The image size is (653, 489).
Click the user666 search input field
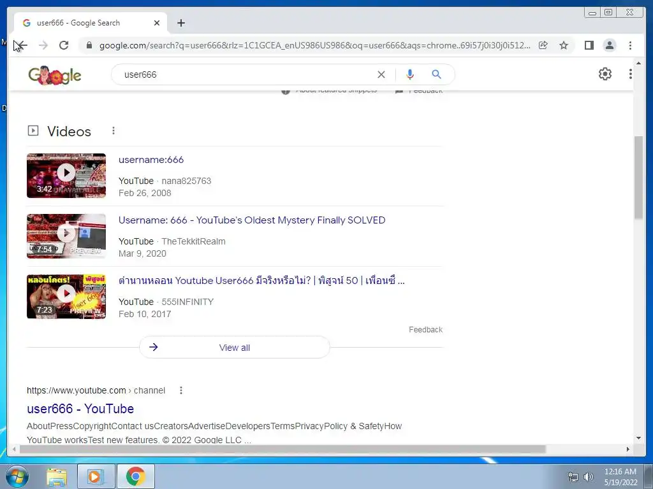246,74
